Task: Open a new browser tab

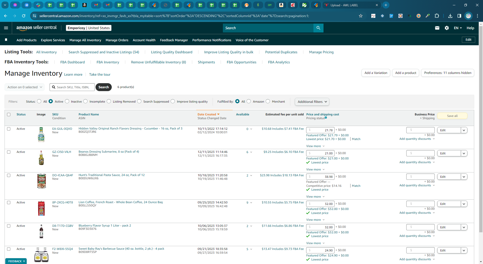Action: click(386, 5)
